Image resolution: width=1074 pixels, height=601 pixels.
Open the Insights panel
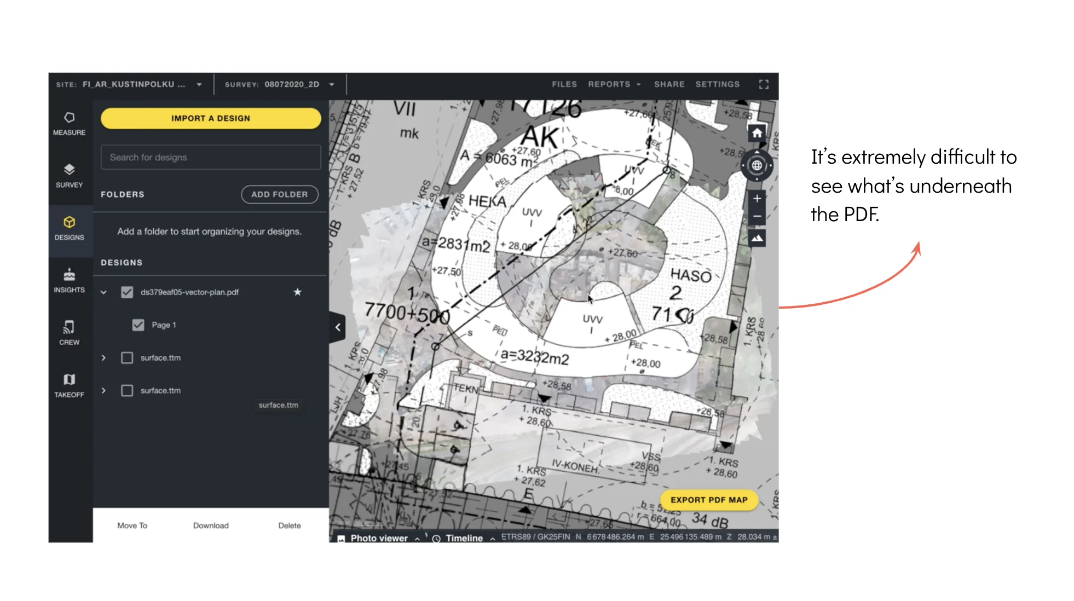69,281
